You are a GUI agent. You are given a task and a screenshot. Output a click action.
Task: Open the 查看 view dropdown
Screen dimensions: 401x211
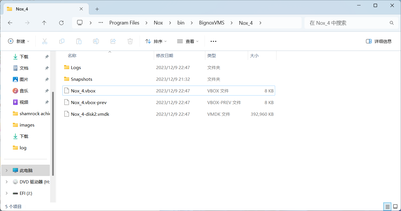click(x=188, y=41)
